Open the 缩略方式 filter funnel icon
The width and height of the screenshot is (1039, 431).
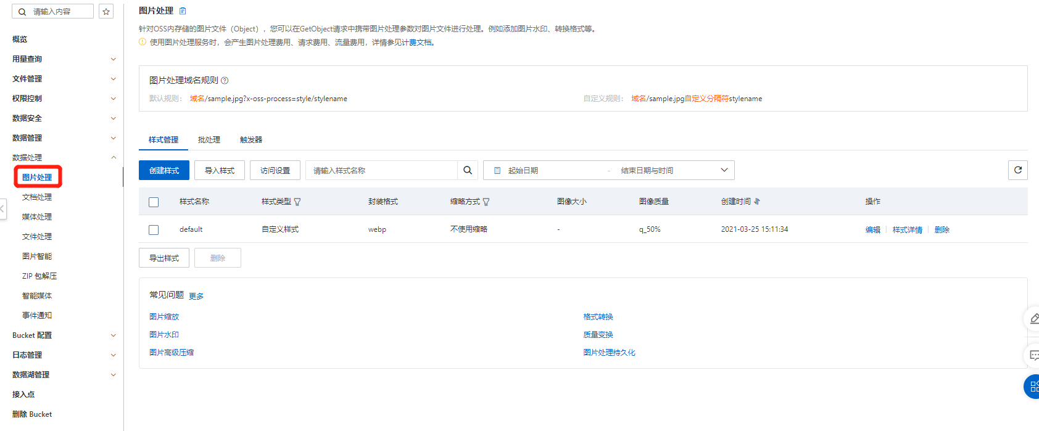(486, 202)
